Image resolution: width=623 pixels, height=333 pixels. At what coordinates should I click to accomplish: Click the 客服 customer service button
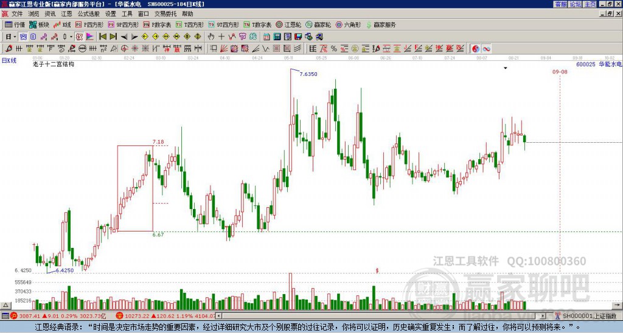[x=561, y=4]
